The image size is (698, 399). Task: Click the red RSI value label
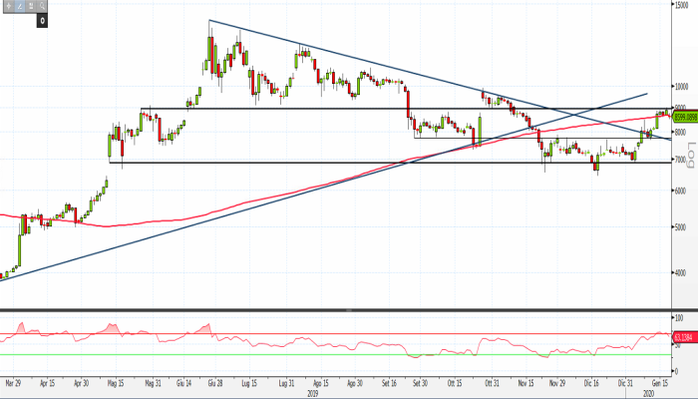click(x=685, y=337)
